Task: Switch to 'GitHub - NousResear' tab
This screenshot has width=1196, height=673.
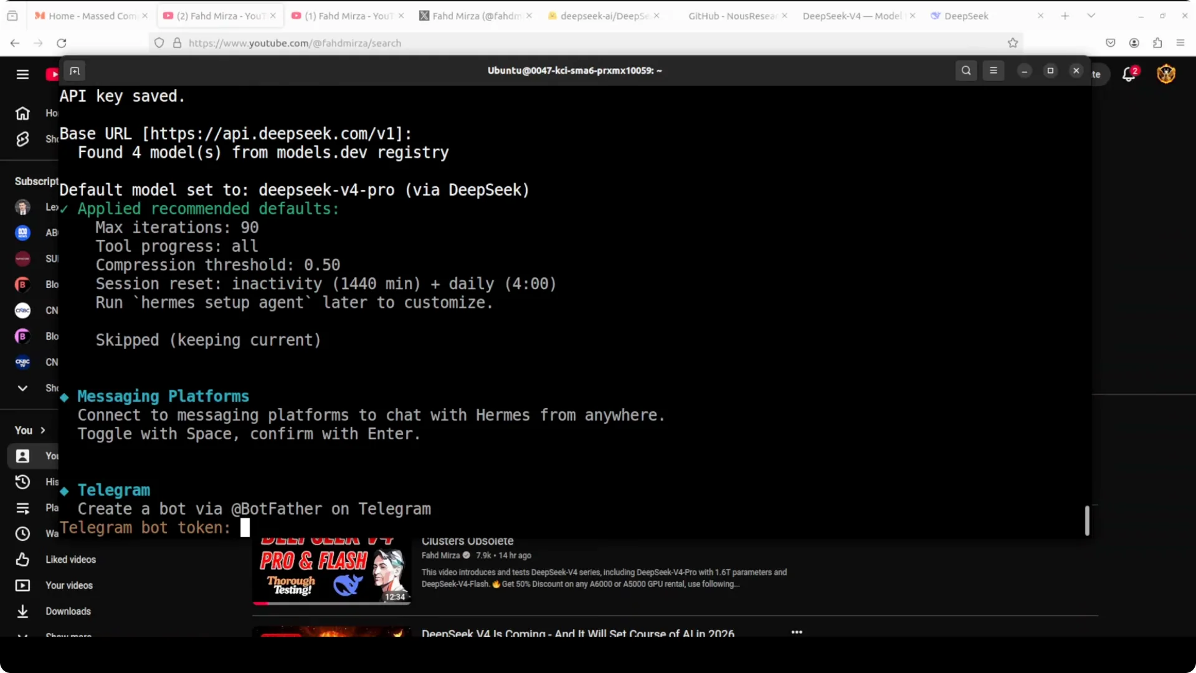Action: (x=732, y=16)
